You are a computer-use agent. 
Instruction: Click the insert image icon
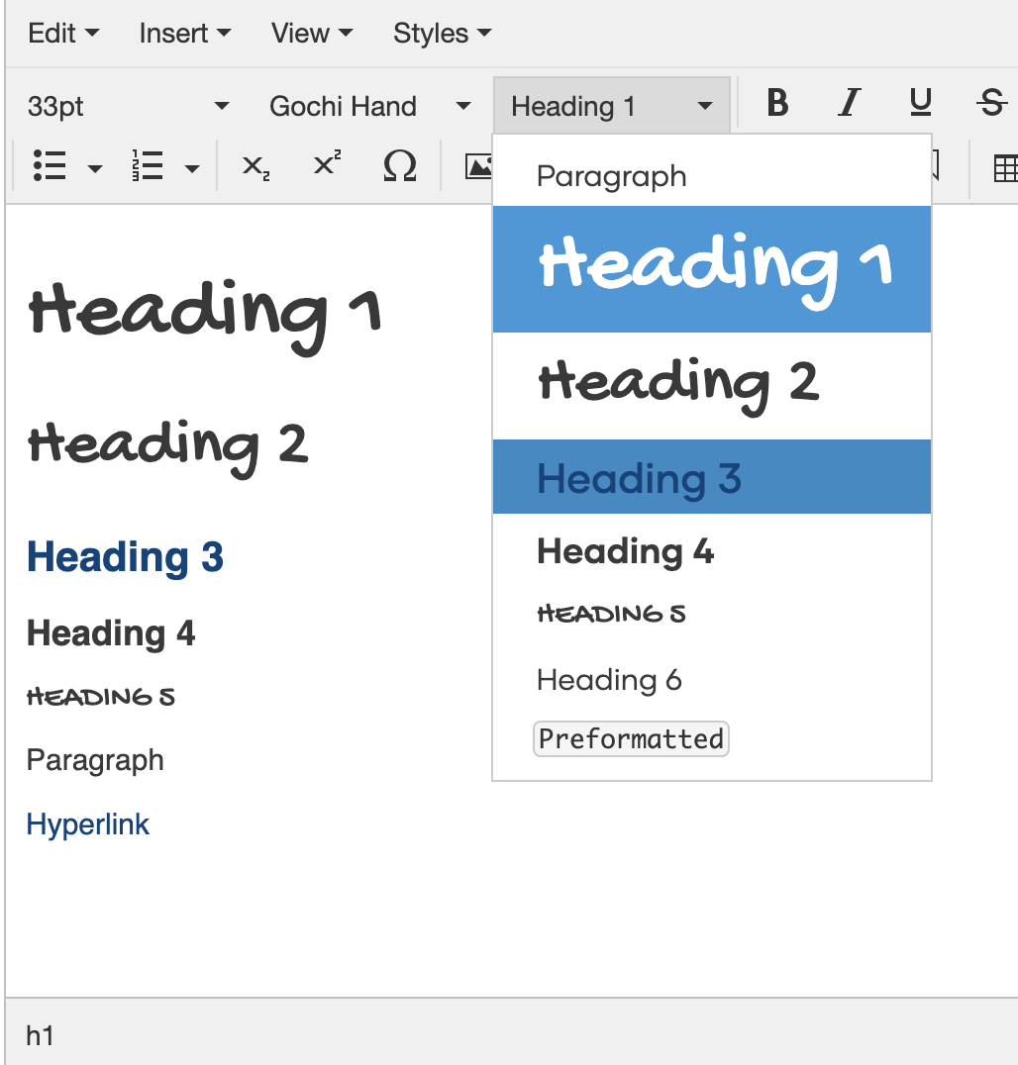click(478, 165)
